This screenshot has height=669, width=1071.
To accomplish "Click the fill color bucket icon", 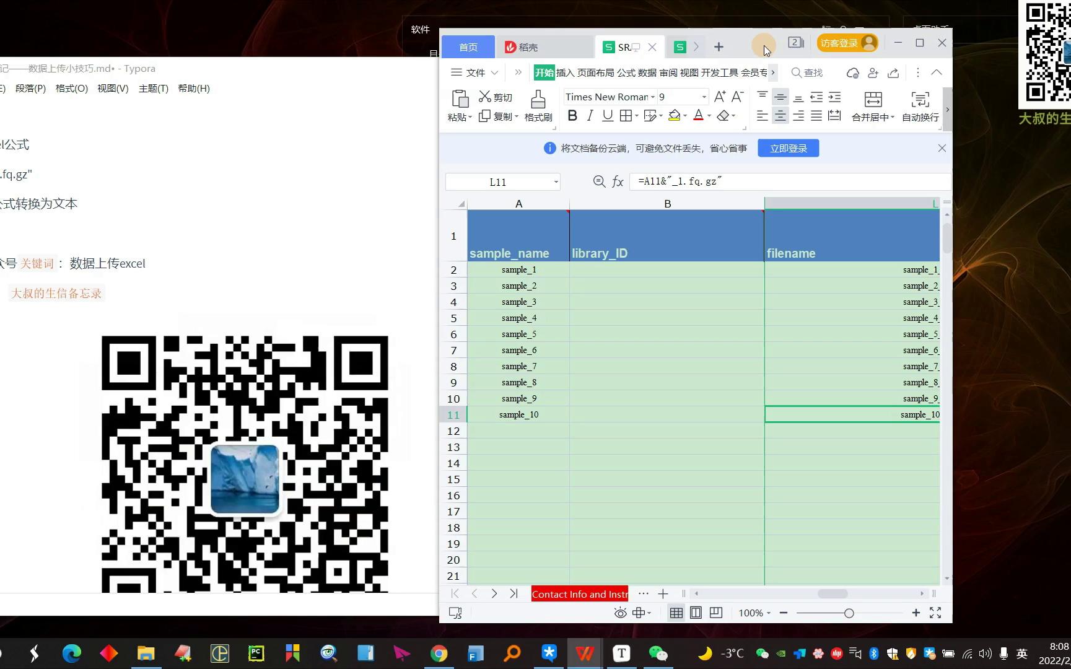I will 675,116.
